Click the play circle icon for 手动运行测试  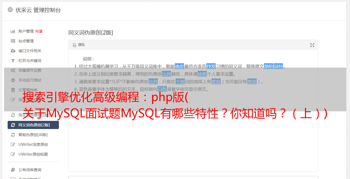(x=13, y=80)
